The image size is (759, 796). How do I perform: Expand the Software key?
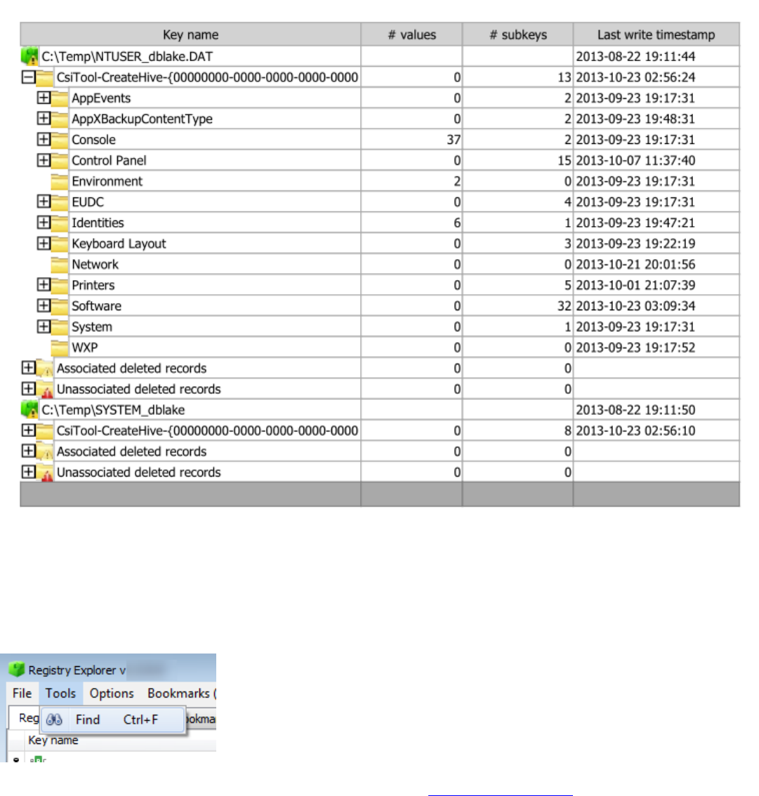coord(44,305)
